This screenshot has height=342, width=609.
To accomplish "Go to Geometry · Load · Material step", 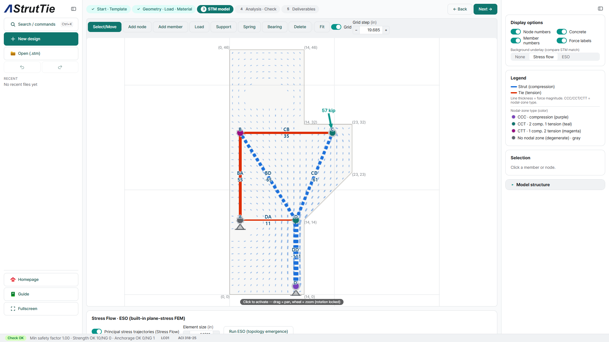I will point(164,9).
